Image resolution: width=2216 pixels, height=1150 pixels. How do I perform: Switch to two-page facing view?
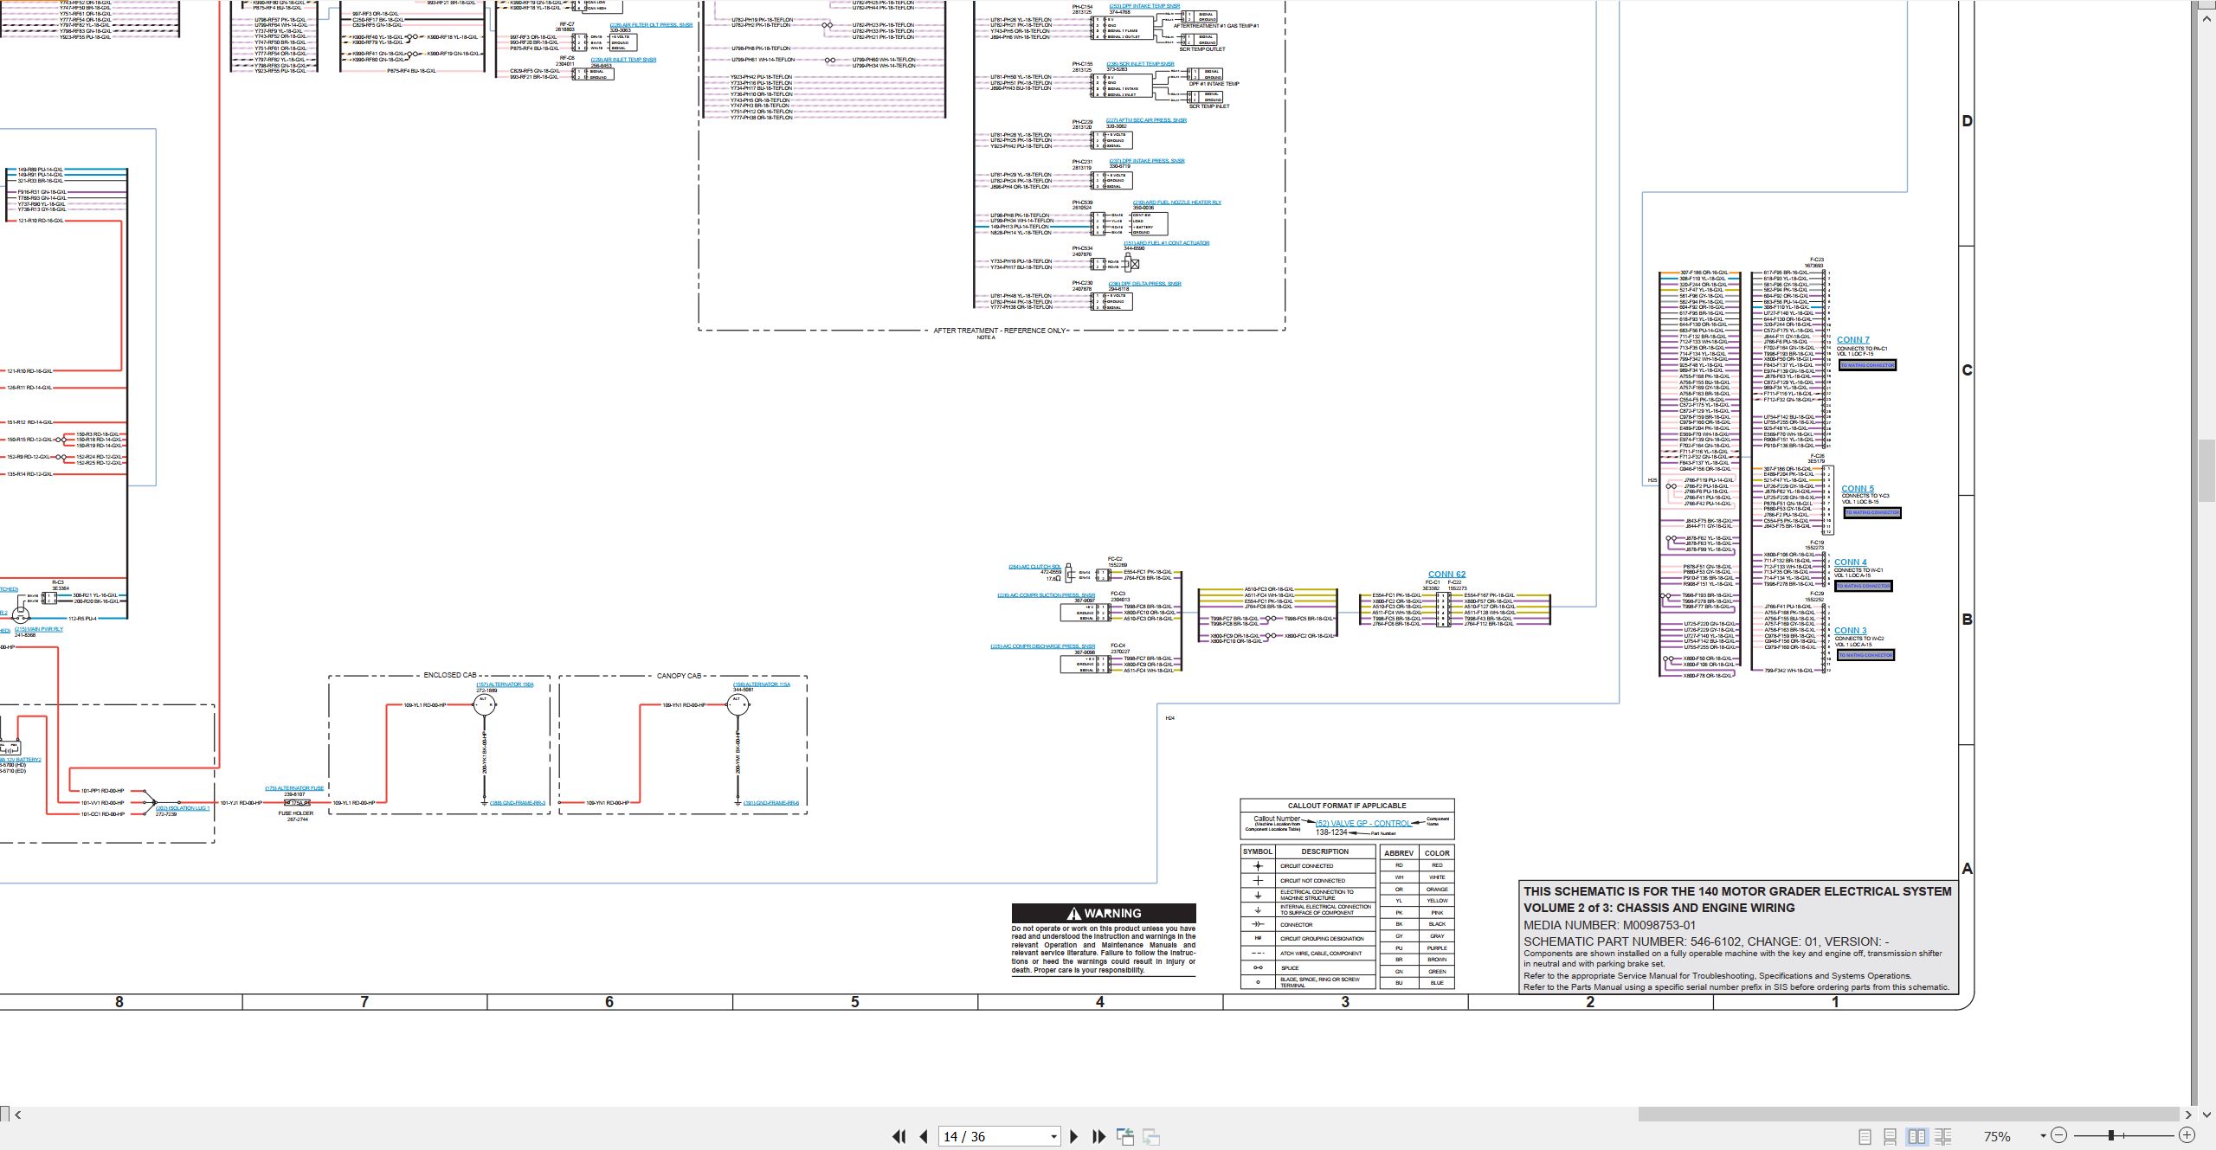tap(1916, 1136)
